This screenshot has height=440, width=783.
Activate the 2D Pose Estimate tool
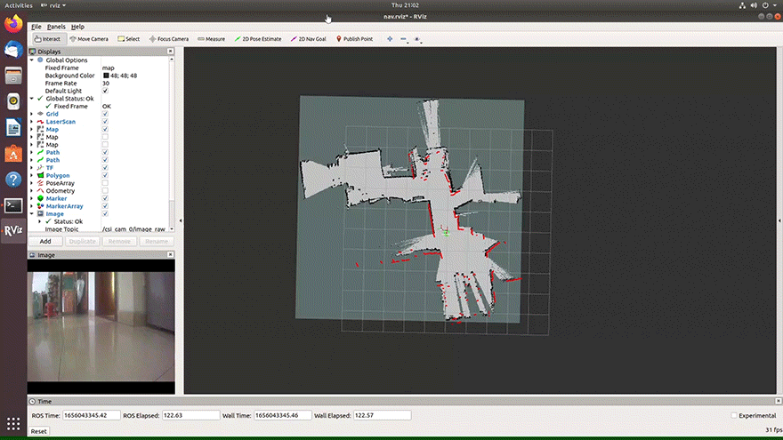260,39
